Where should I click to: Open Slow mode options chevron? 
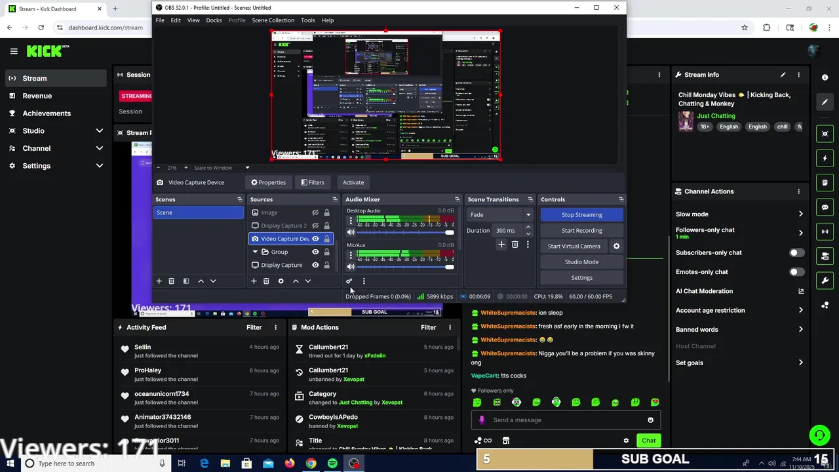point(800,214)
